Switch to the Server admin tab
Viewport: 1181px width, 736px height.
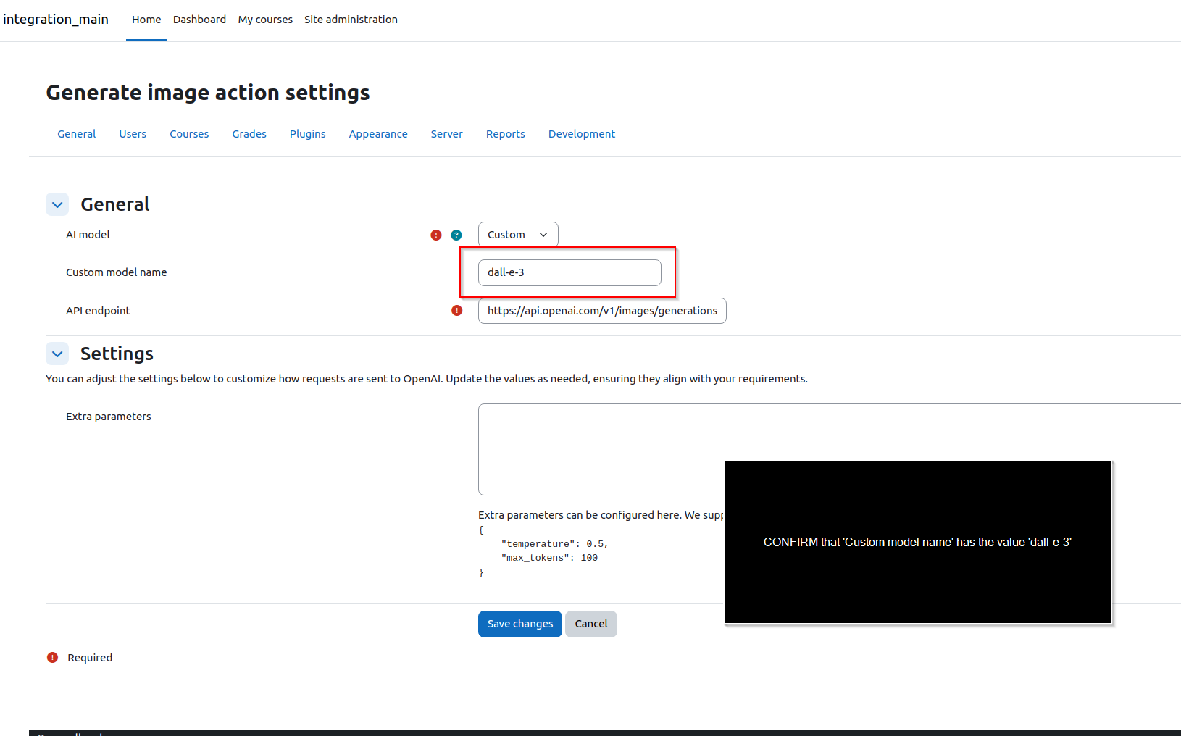click(447, 134)
